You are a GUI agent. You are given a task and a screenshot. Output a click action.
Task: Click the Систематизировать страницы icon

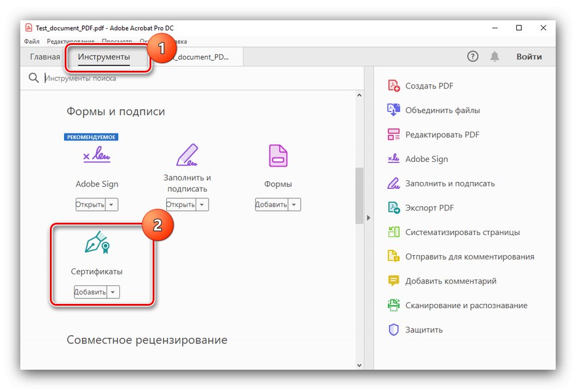pyautogui.click(x=393, y=232)
